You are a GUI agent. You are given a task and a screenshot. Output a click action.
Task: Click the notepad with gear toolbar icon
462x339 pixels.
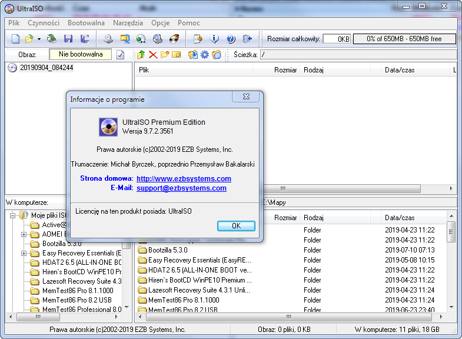[x=198, y=39]
